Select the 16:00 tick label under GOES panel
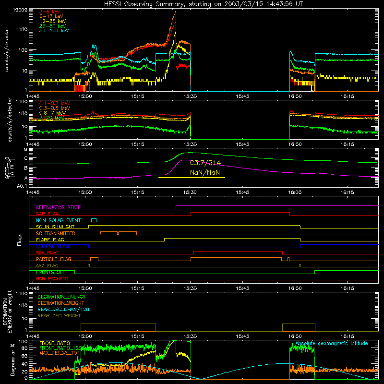Image resolution: width=384 pixels, height=384 pixels. point(295,192)
